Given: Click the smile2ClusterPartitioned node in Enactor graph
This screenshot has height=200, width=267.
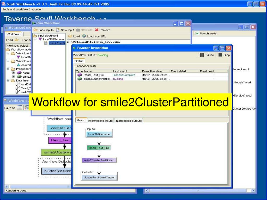Looking at the screenshot, I should 99,160.
